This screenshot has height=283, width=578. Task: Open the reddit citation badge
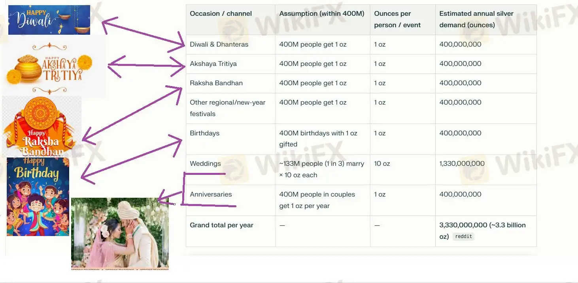463,236
